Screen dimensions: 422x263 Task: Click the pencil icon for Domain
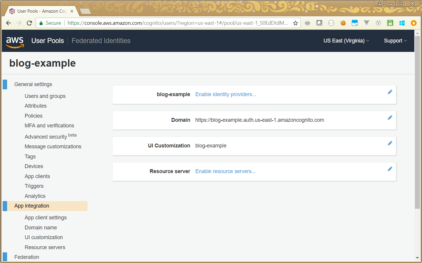click(390, 118)
